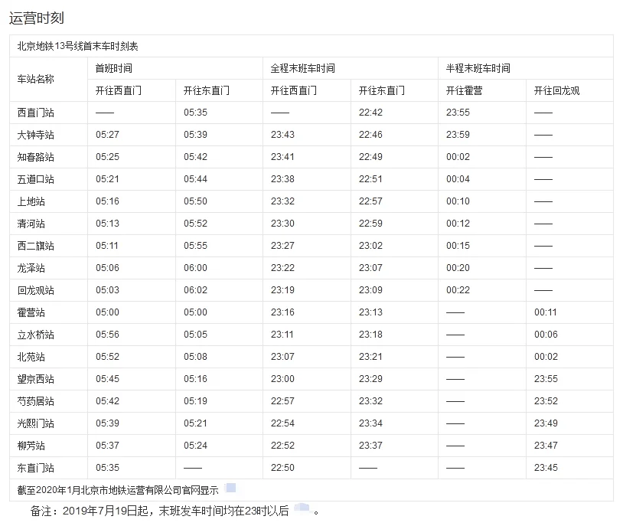Click the 首班时间 column header

click(x=113, y=67)
